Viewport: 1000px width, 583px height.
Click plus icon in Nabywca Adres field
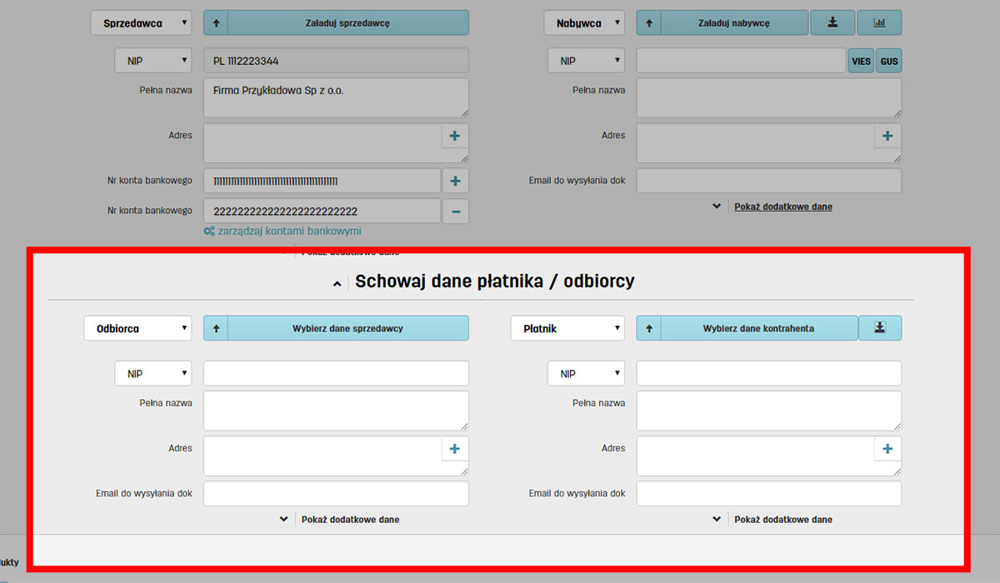(x=887, y=136)
